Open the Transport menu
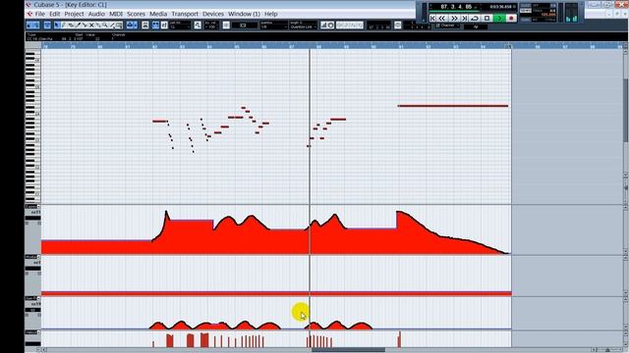This screenshot has height=353, width=629. click(185, 14)
